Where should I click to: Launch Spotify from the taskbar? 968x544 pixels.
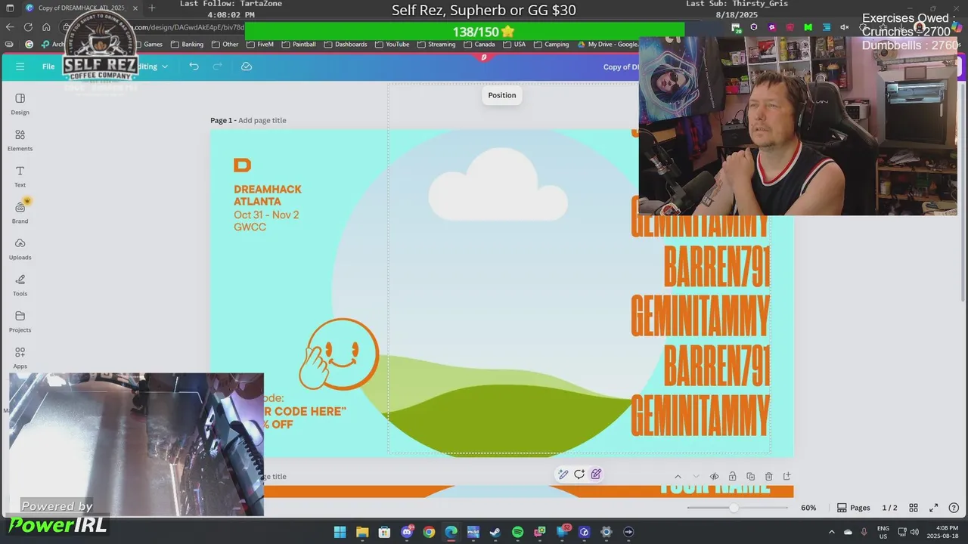(517, 532)
